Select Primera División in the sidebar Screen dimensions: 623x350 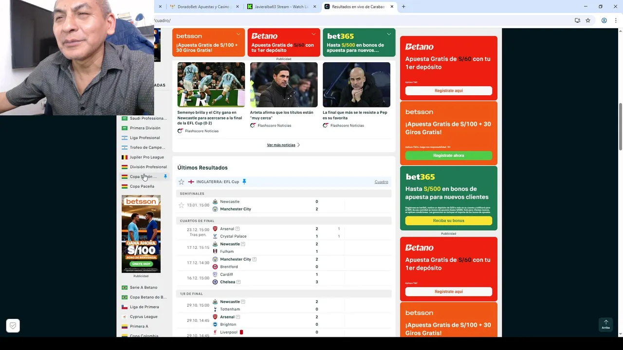pos(145,128)
